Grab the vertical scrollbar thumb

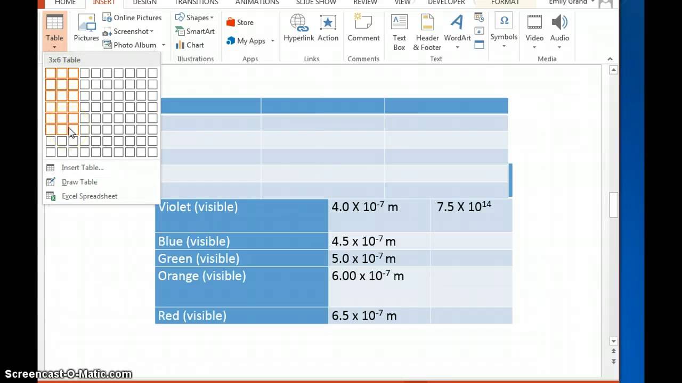(x=614, y=205)
